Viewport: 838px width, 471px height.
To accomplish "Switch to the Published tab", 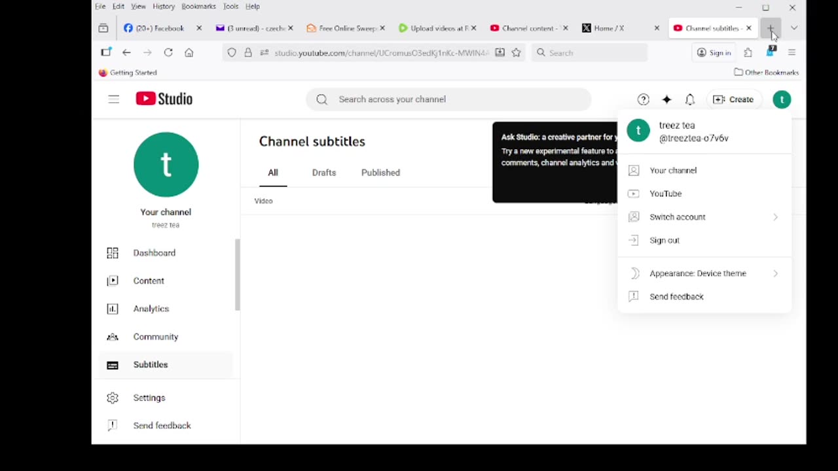I will 380,173.
